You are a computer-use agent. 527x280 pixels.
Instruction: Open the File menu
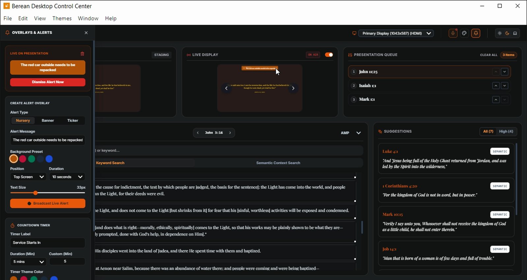pyautogui.click(x=8, y=18)
